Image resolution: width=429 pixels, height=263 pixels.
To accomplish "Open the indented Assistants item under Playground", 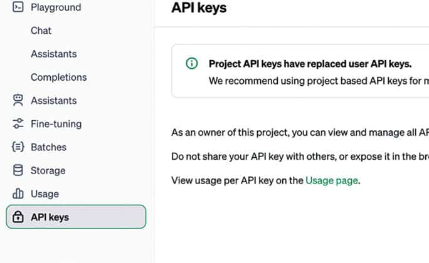I will coord(54,54).
